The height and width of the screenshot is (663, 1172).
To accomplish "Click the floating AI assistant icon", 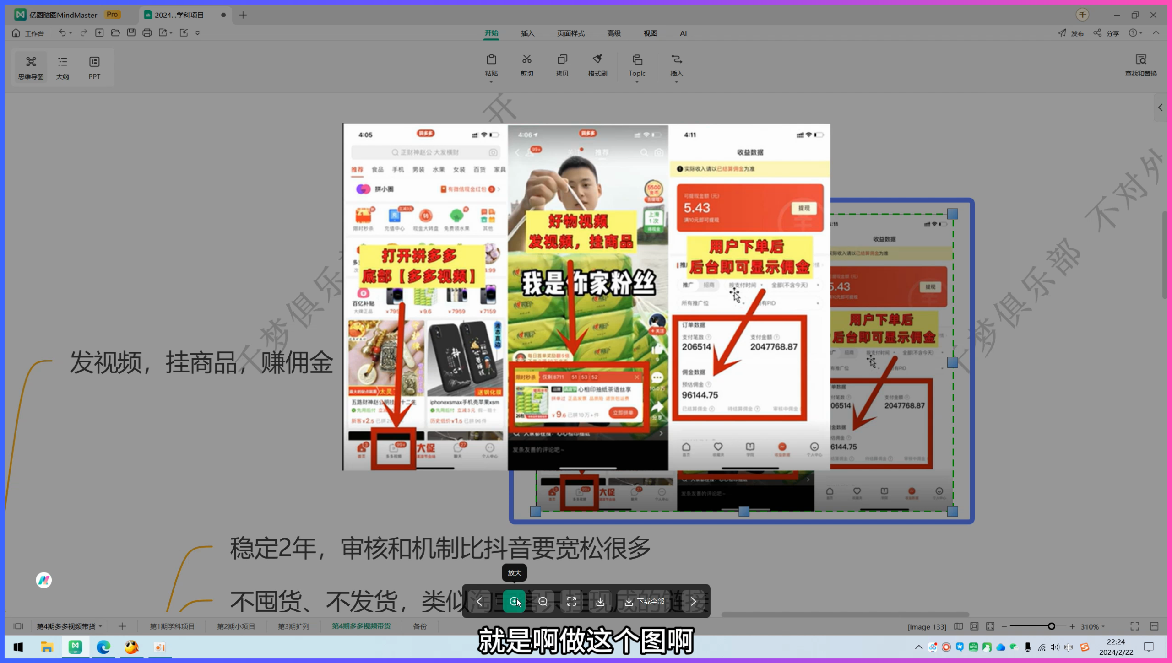I will tap(44, 580).
